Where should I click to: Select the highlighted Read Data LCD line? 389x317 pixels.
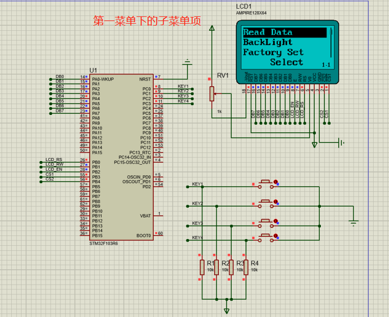coord(284,32)
